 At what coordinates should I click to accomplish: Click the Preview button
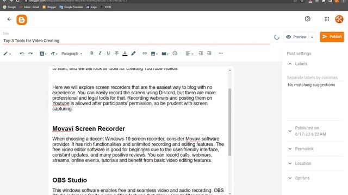[296, 37]
